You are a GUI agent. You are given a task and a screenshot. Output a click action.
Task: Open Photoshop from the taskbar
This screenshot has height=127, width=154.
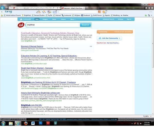tap(41, 123)
